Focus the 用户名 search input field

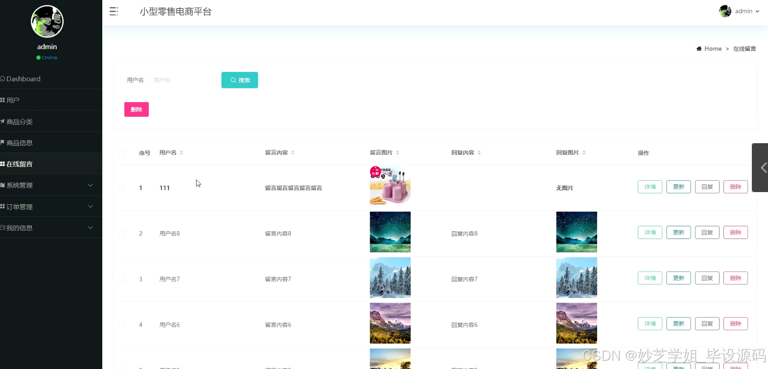[182, 80]
